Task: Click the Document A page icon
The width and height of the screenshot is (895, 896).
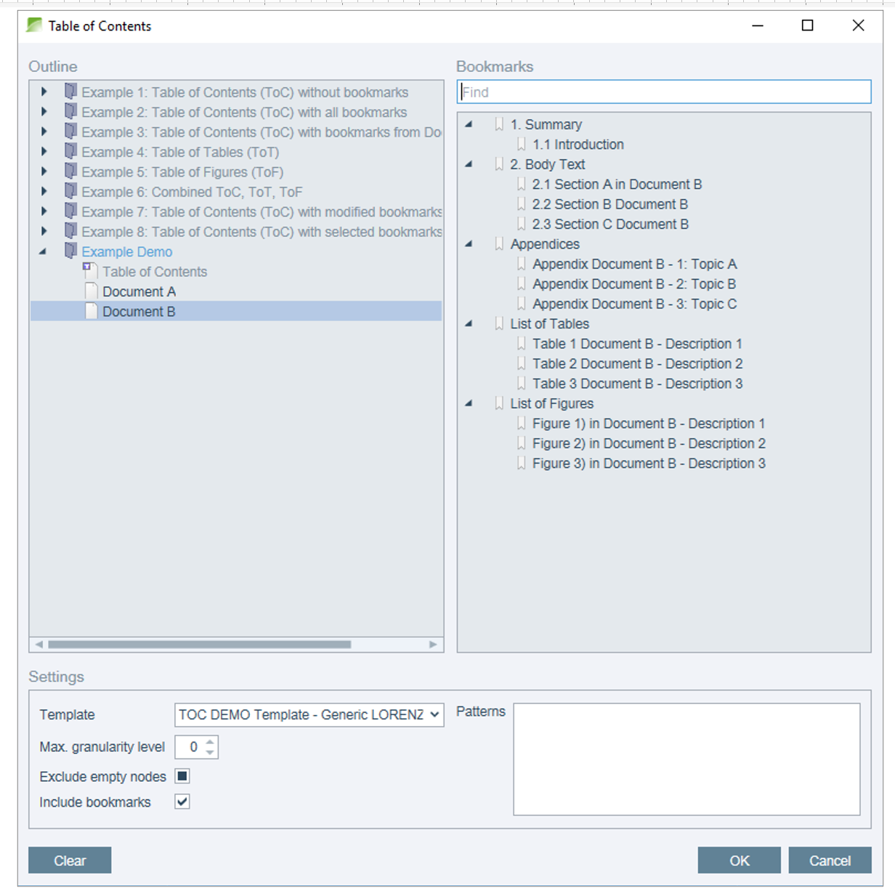Action: [x=91, y=291]
